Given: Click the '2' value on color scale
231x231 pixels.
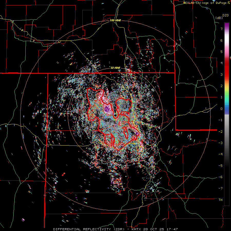Looking at the screenshot, I should coord(222,86).
